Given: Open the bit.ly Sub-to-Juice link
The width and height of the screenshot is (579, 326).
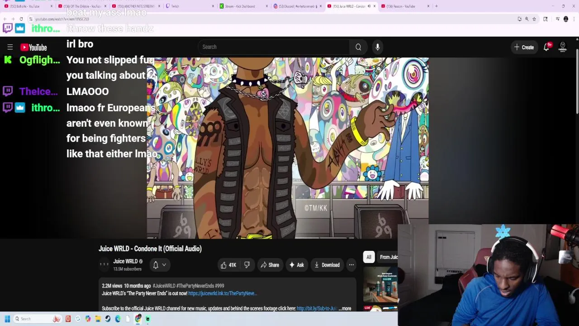Looking at the screenshot, I should click(x=317, y=308).
